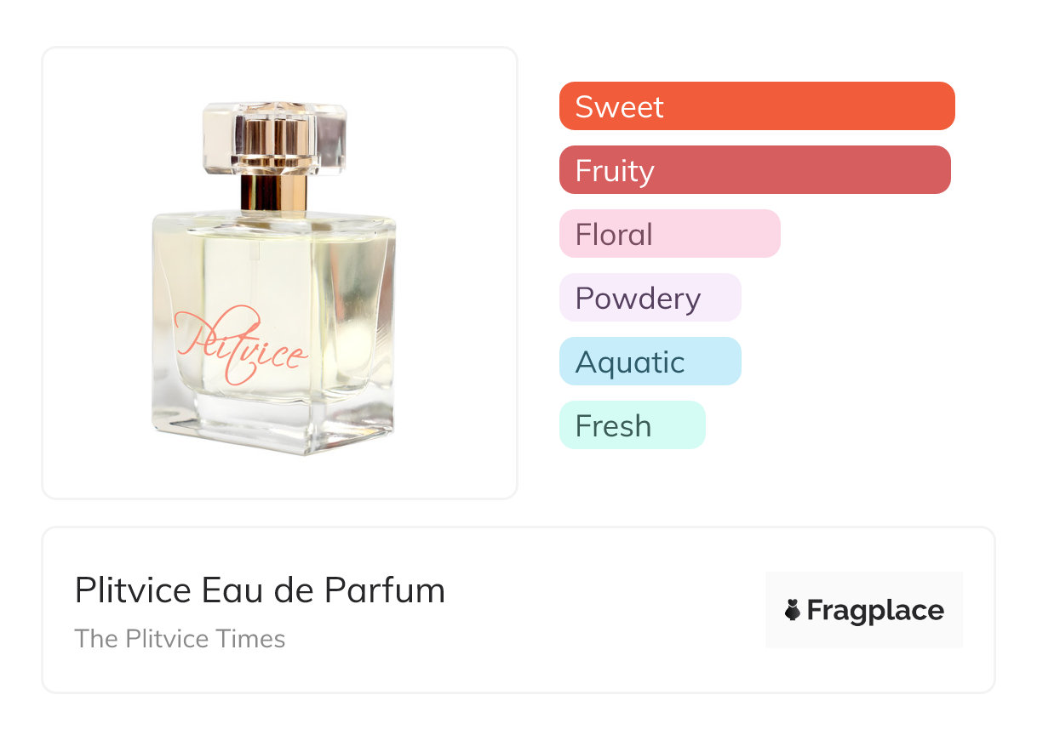Click the gold sprayer collar on bottle
The height and width of the screenshot is (735, 1037).
[274, 193]
